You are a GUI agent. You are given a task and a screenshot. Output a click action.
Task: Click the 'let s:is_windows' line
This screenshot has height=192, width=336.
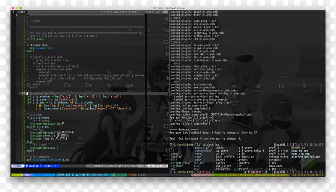(x=74, y=96)
